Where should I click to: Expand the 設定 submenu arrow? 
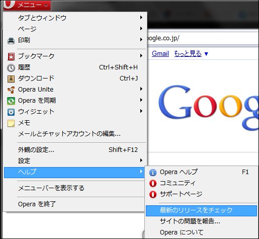[141, 161]
